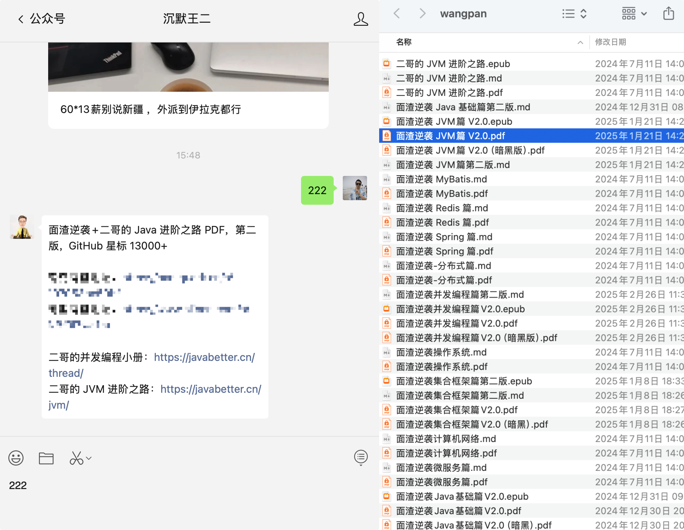This screenshot has width=684, height=530.
Task: Click the 修改日期 column header
Action: (610, 42)
